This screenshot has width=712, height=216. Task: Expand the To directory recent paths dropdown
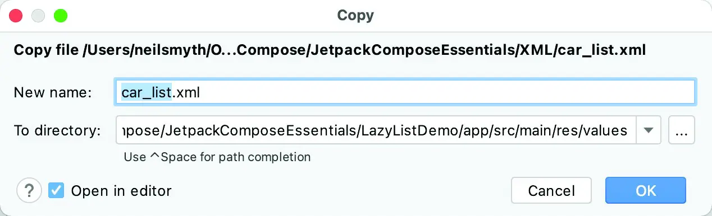pyautogui.click(x=649, y=130)
